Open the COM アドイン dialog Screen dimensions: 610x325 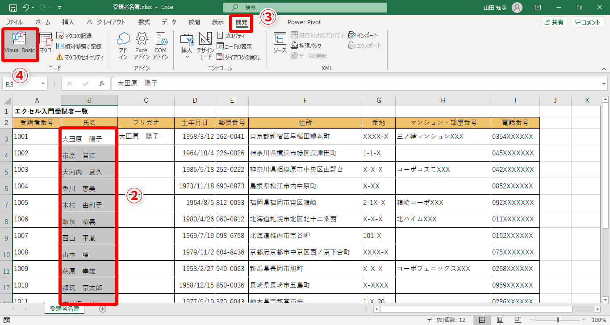pos(160,46)
